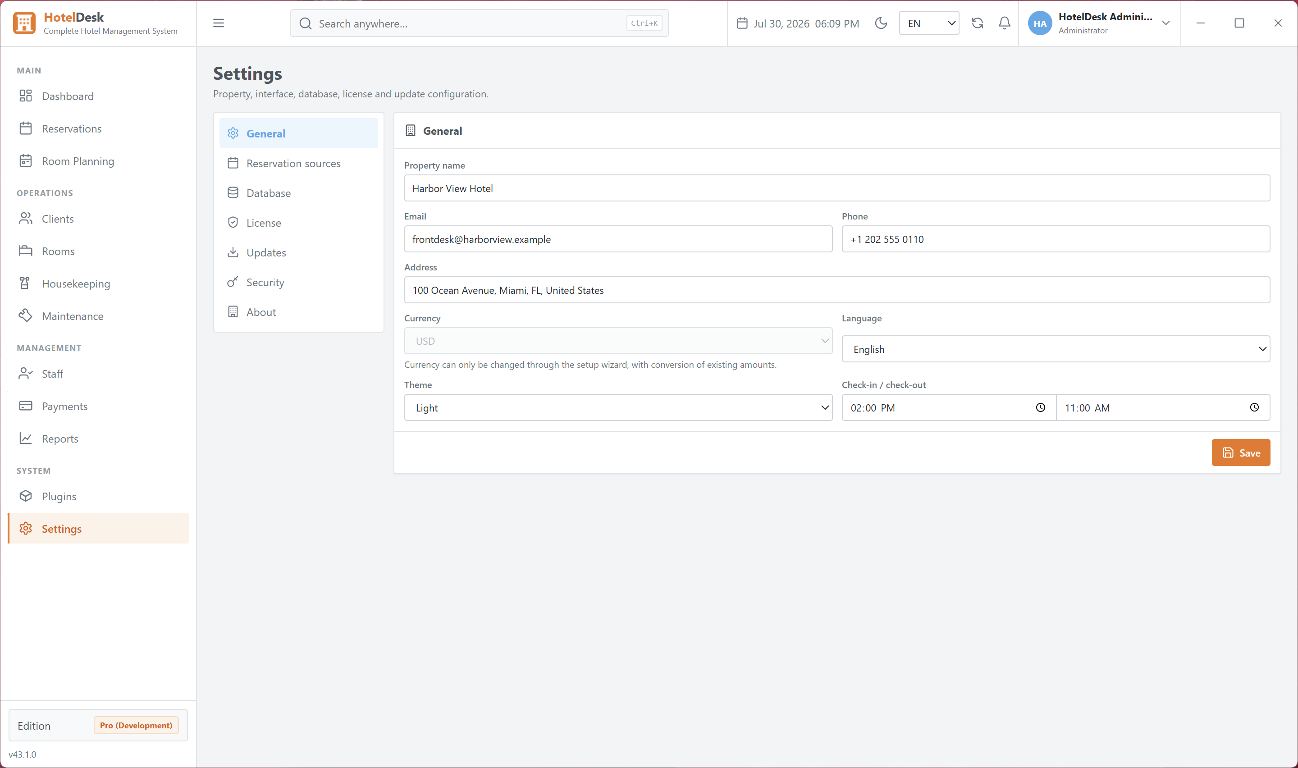Open the notifications bell
1298x768 pixels.
coord(1004,23)
